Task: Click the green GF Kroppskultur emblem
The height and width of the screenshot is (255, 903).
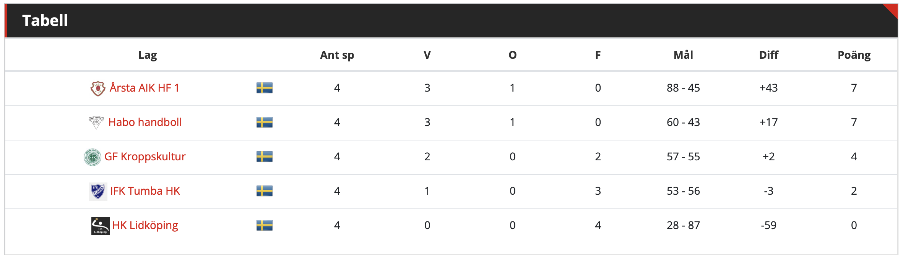Action: pyautogui.click(x=92, y=157)
